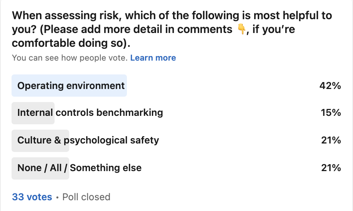Click the 'You can see how people vote' text

point(70,58)
